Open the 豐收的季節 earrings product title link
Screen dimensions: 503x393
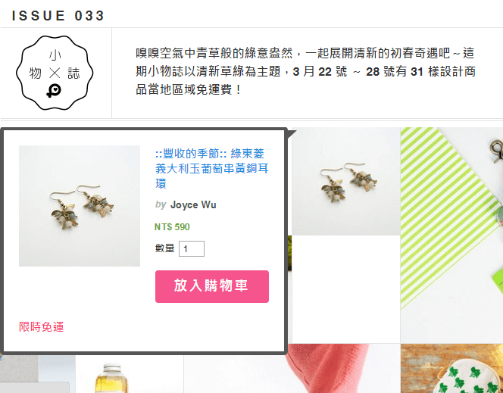tap(211, 168)
